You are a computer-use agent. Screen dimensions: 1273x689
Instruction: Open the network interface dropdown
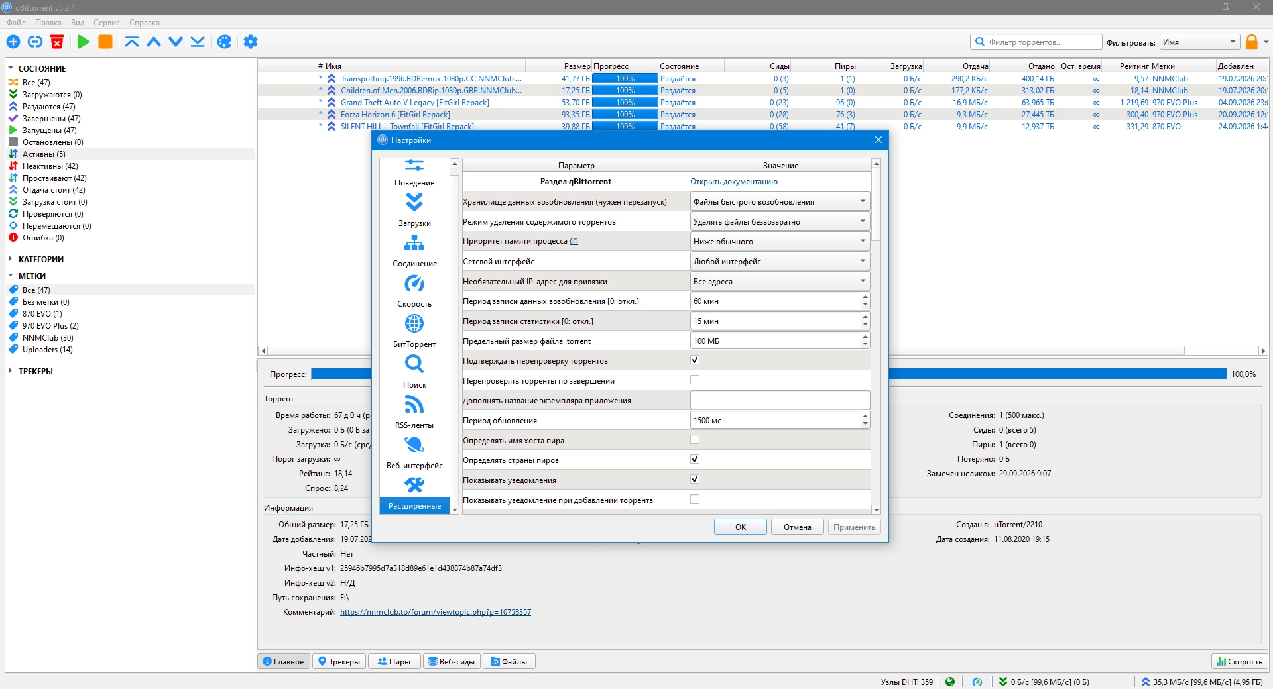[x=780, y=261]
